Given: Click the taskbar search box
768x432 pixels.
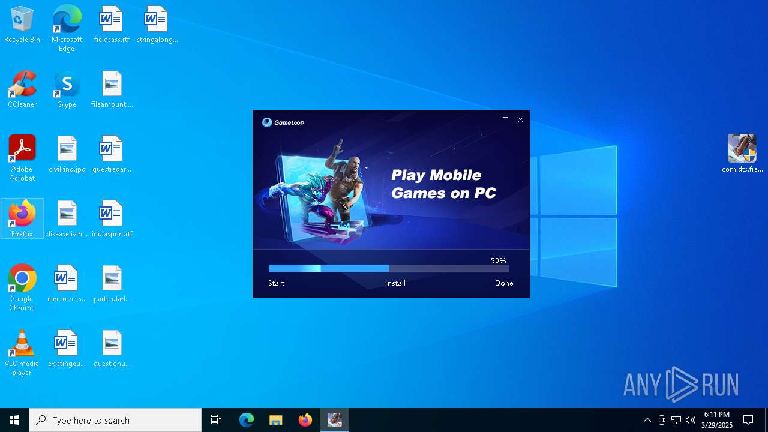Looking at the screenshot, I should (x=115, y=420).
